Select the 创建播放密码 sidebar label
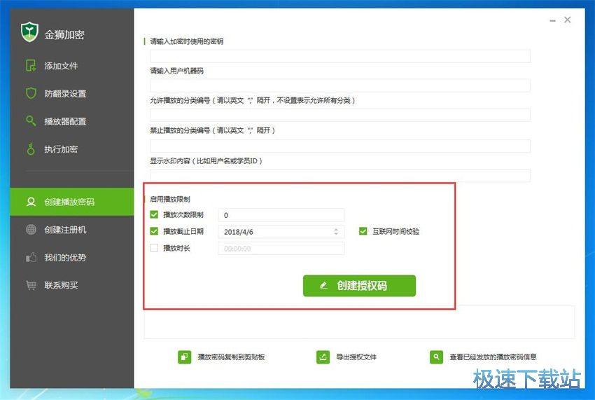This screenshot has width=595, height=400. 69,202
